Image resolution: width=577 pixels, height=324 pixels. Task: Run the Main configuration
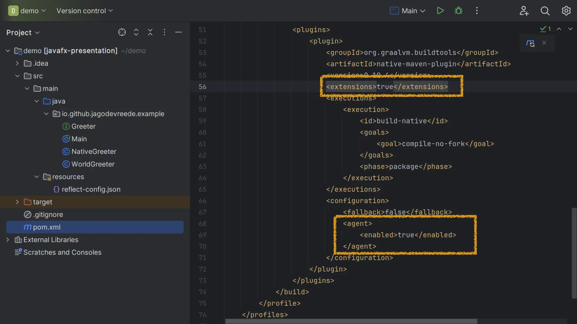(440, 11)
